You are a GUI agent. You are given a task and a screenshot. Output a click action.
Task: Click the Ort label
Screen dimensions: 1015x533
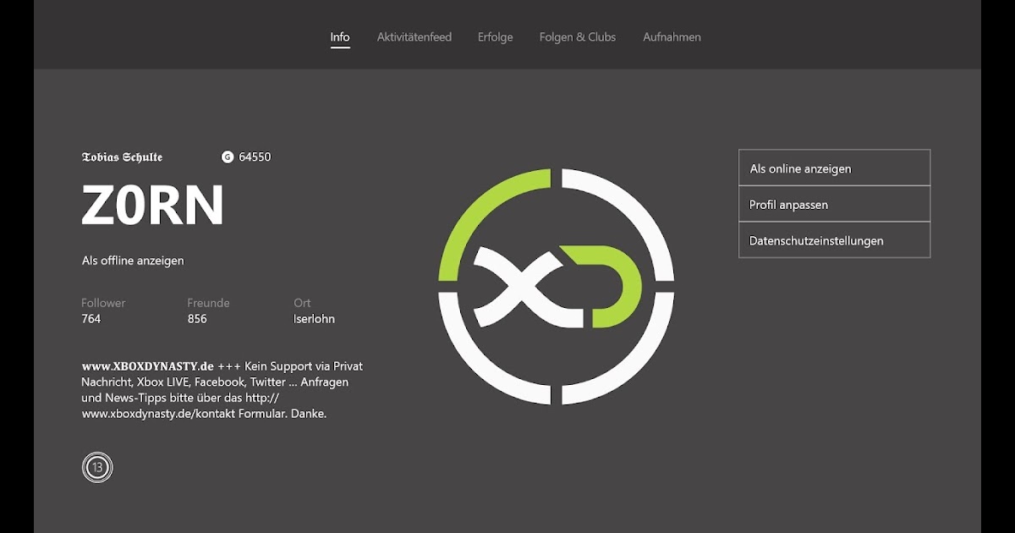pyautogui.click(x=302, y=303)
